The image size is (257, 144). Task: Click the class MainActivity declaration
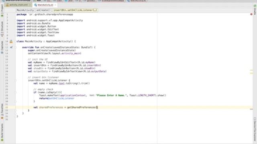pyautogui.click(x=46, y=42)
